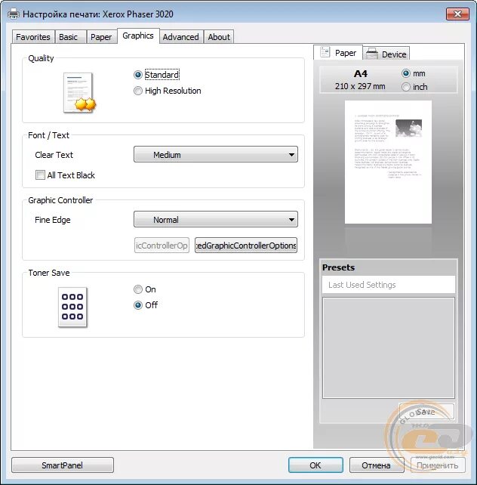Open the Favorites tab
This screenshot has height=485, width=477.
[33, 37]
